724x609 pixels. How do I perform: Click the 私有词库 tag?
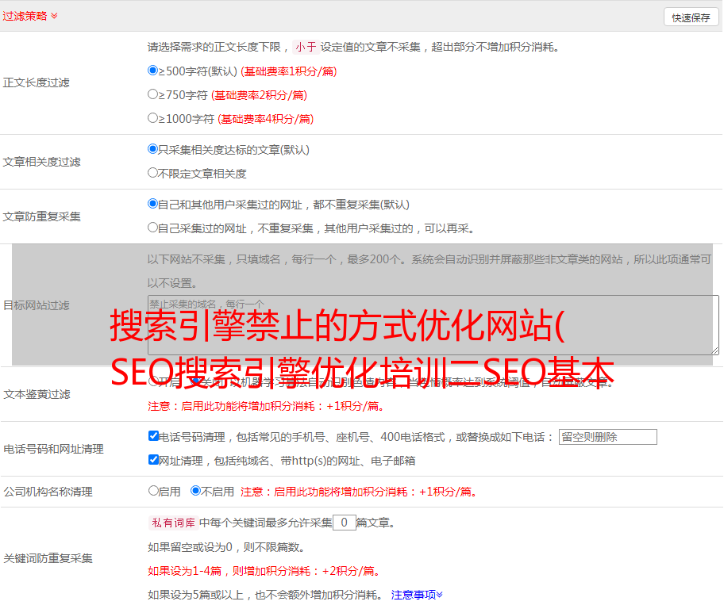[172, 523]
